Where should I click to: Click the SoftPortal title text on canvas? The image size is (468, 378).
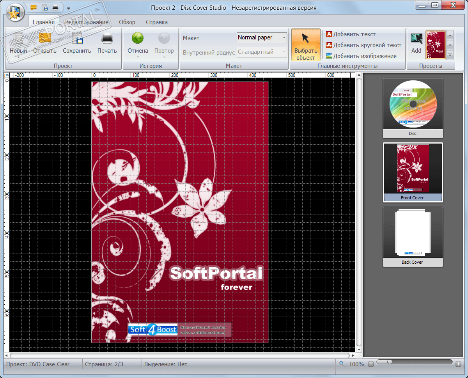point(217,273)
